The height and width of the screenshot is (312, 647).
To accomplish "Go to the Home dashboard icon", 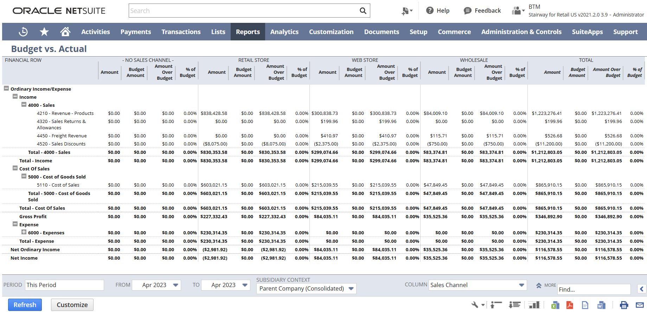I will point(65,32).
